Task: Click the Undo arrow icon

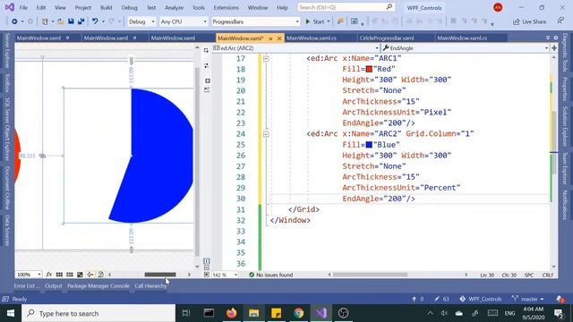Action: [x=95, y=21]
